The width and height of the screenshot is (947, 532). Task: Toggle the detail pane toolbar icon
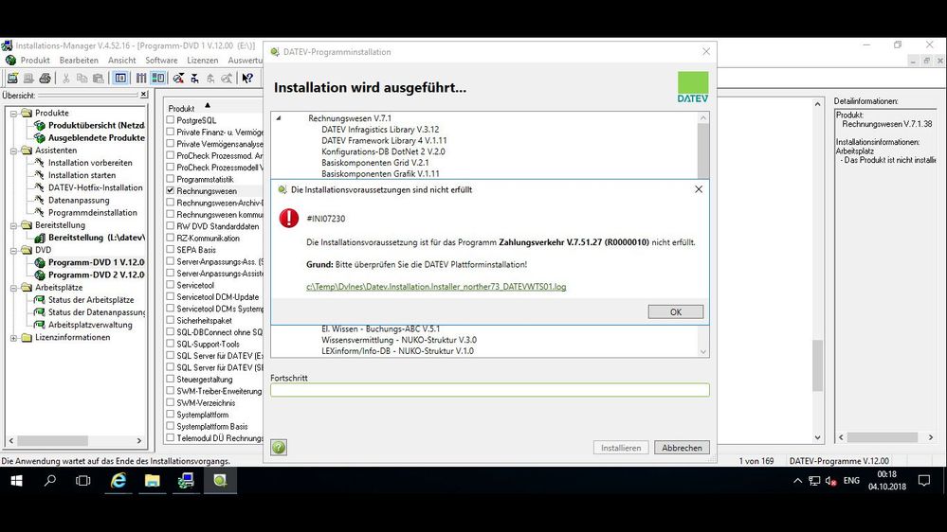[x=158, y=79]
